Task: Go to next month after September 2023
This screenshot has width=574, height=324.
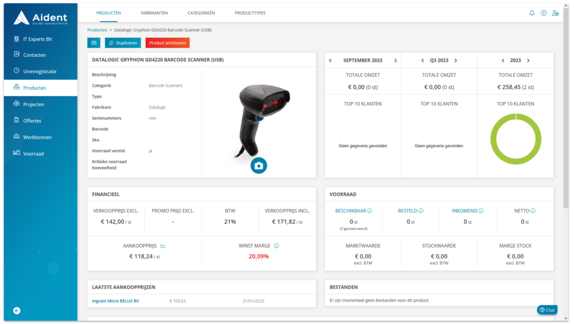Action: click(395, 61)
